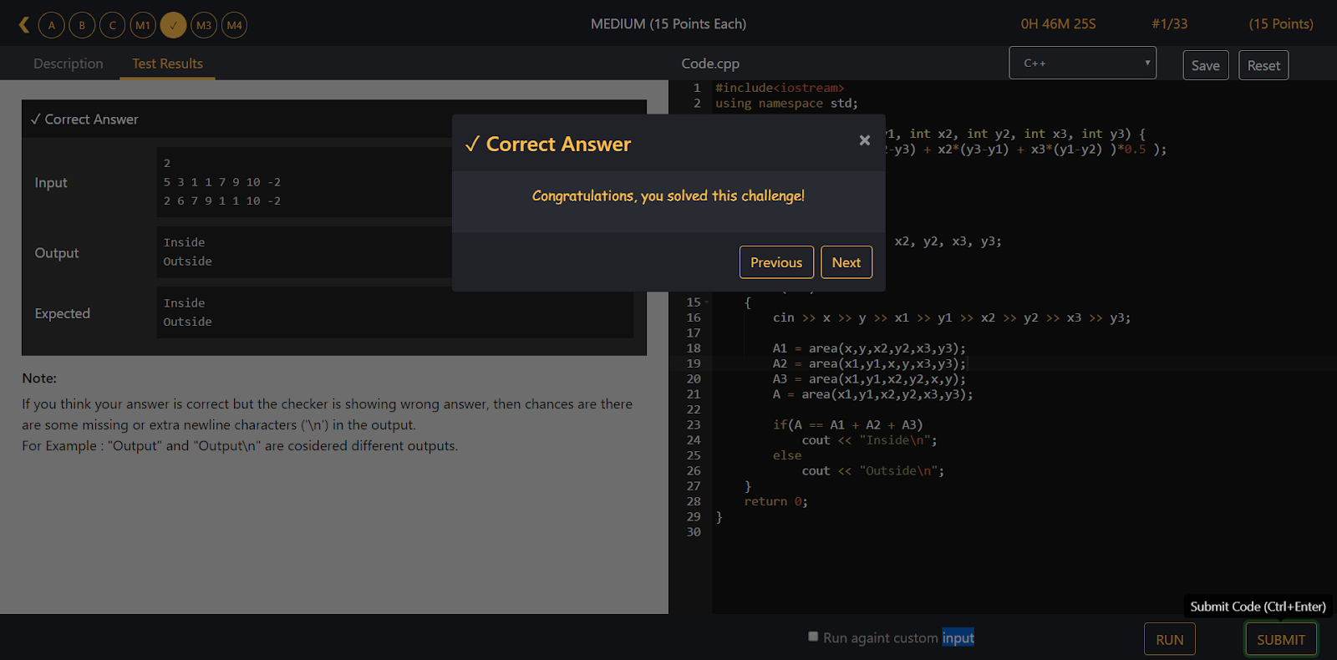Click the rank #1/33 text
The height and width of the screenshot is (660, 1337).
1169,24
